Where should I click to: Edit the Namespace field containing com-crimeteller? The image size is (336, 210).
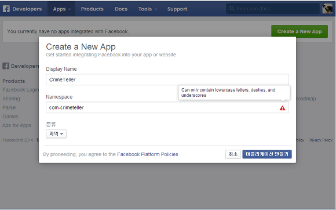tap(167, 107)
